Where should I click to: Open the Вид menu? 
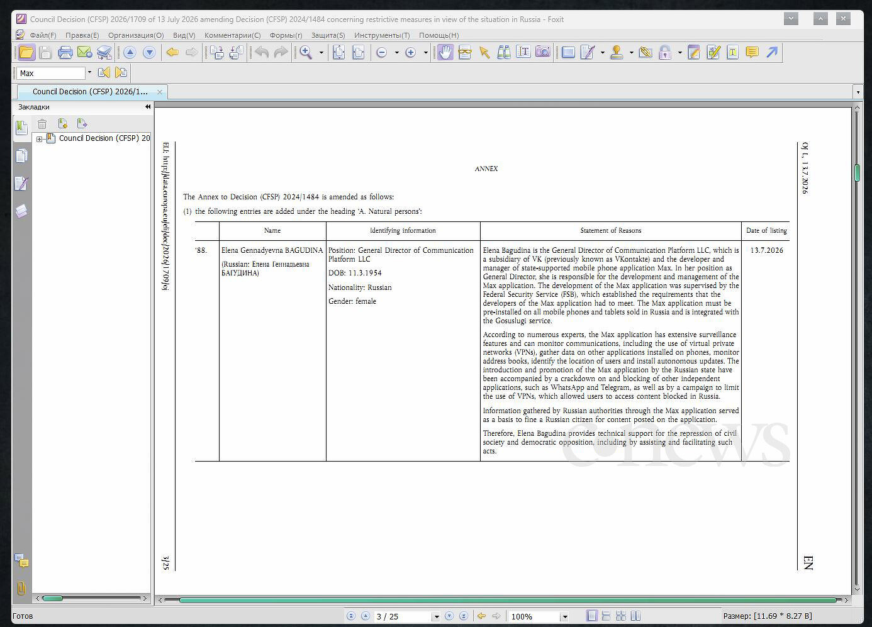(184, 35)
